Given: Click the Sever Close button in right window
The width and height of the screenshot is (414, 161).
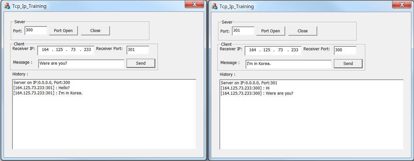Looking at the screenshot, I should point(303,31).
